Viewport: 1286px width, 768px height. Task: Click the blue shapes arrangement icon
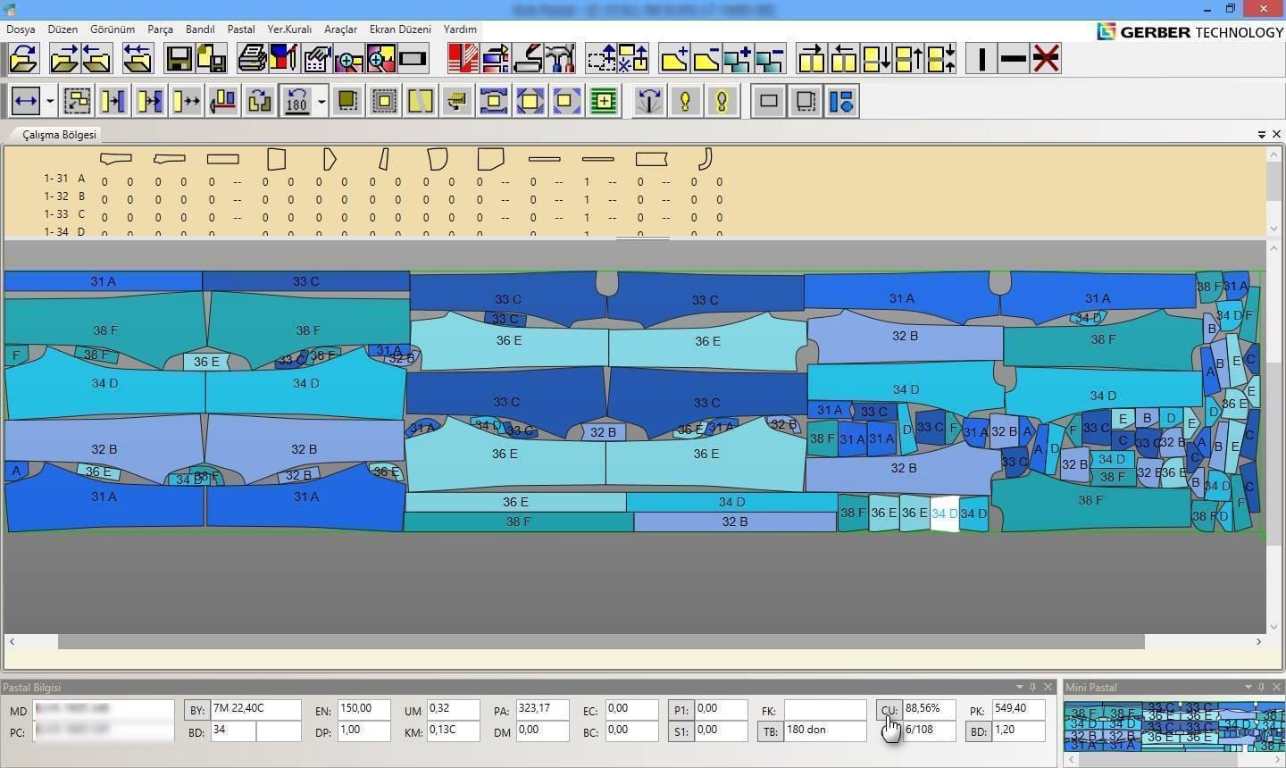[x=841, y=101]
